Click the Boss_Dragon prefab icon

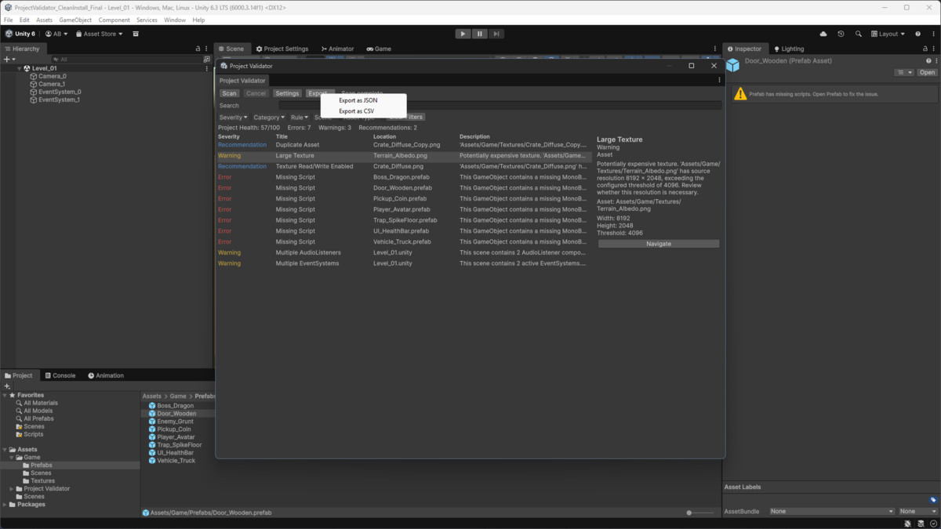(152, 406)
